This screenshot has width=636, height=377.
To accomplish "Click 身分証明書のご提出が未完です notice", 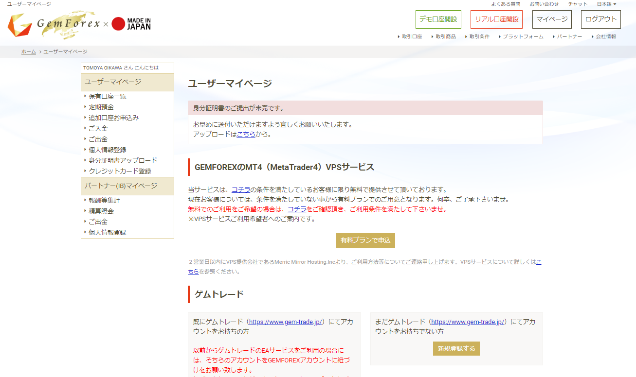I will tap(365, 108).
